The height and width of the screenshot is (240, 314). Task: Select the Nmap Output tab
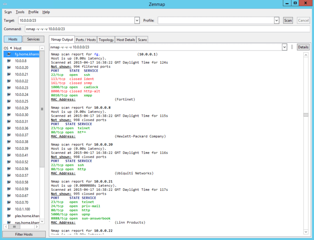62,39
